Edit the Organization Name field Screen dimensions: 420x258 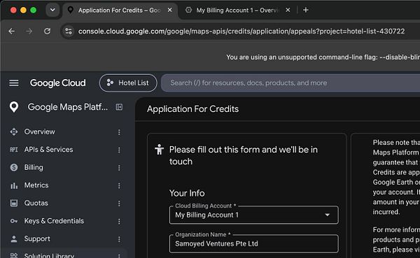pyautogui.click(x=253, y=243)
